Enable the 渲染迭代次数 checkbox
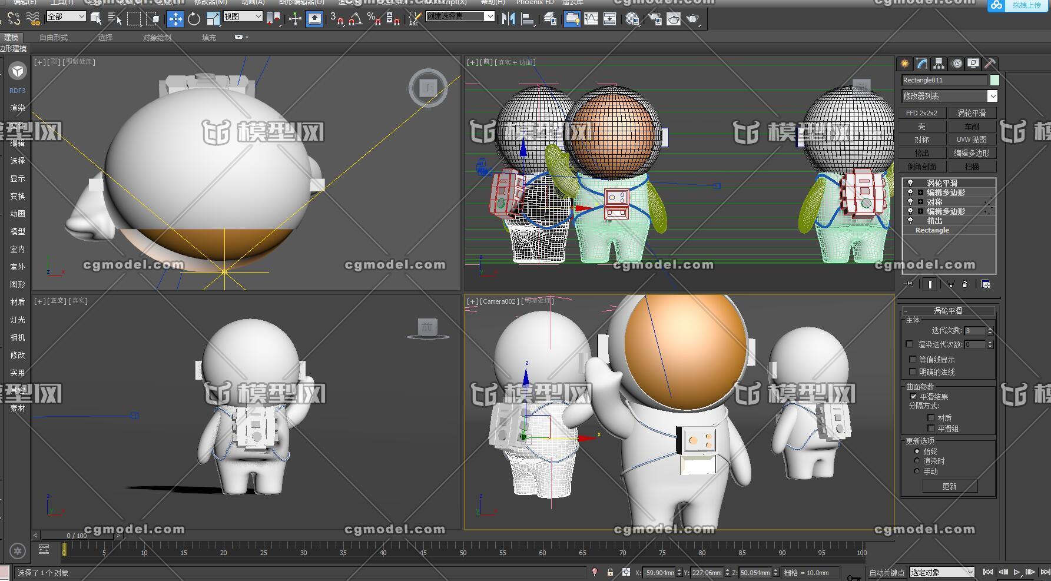The height and width of the screenshot is (581, 1051). coord(910,344)
